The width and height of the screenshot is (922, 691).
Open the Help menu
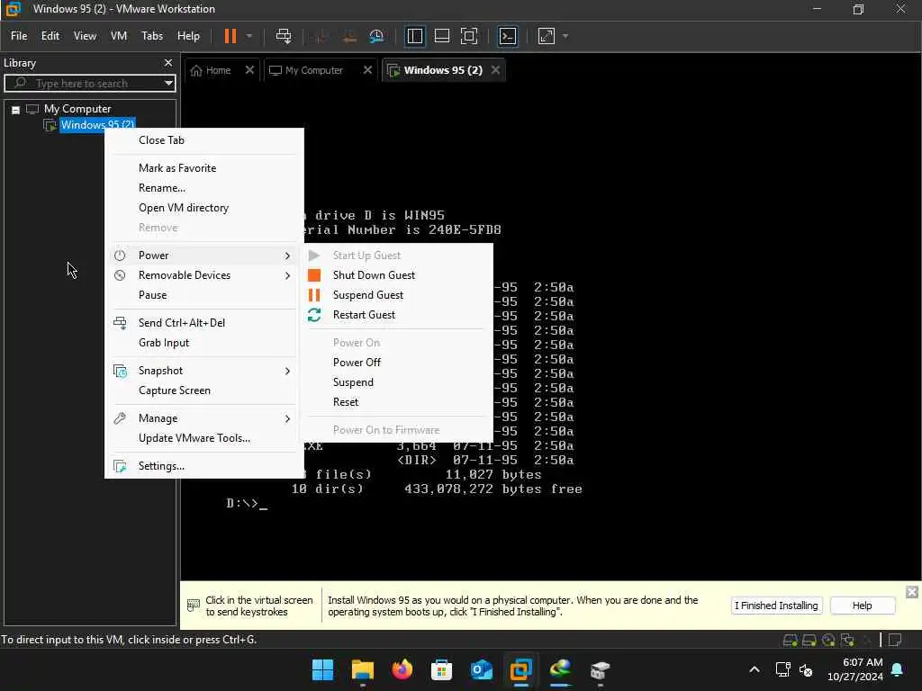coord(188,36)
